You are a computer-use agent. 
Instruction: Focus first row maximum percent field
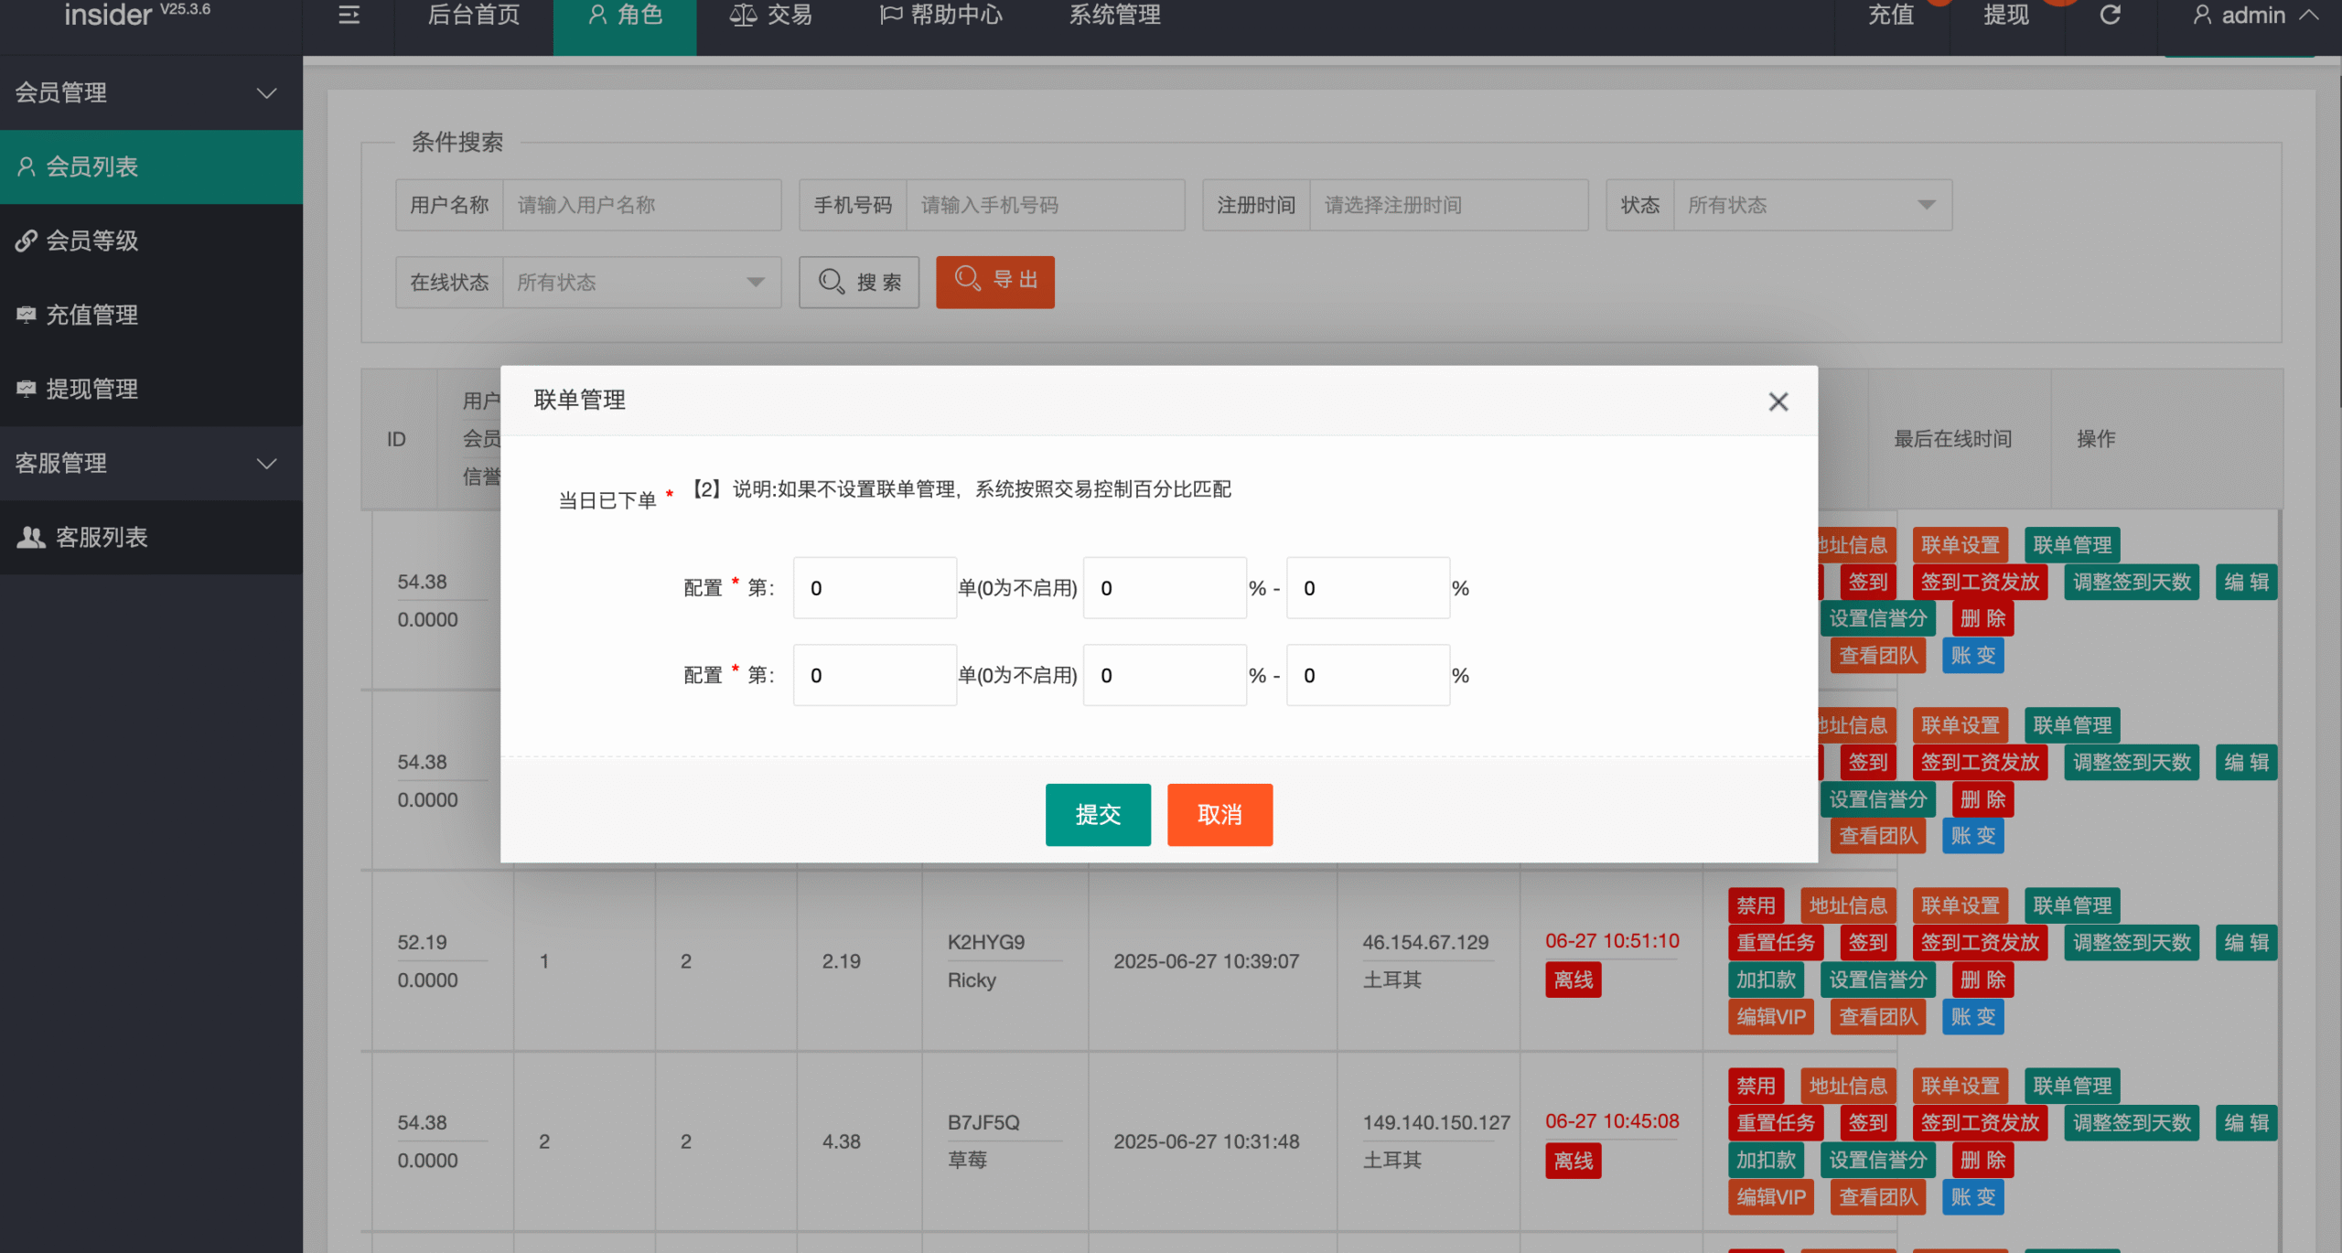1368,588
